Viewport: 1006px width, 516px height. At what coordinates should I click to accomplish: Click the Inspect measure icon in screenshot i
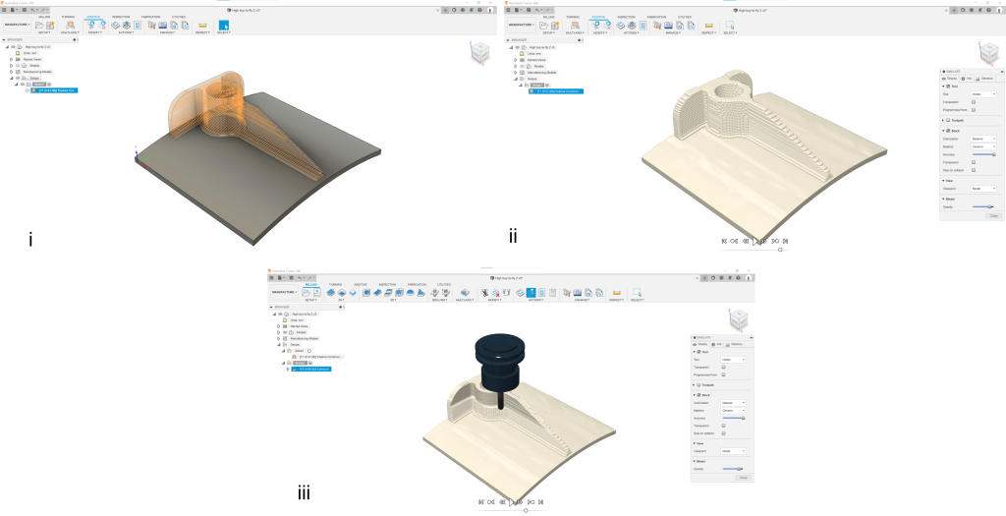202,26
